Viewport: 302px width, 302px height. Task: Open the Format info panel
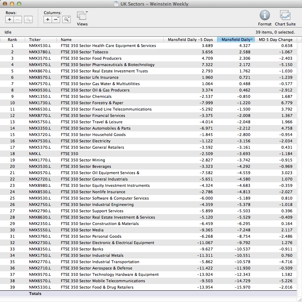[265, 16]
